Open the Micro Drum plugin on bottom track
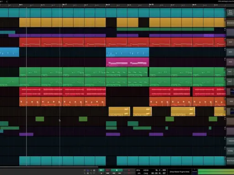This screenshot has height=175, width=234. (230, 161)
